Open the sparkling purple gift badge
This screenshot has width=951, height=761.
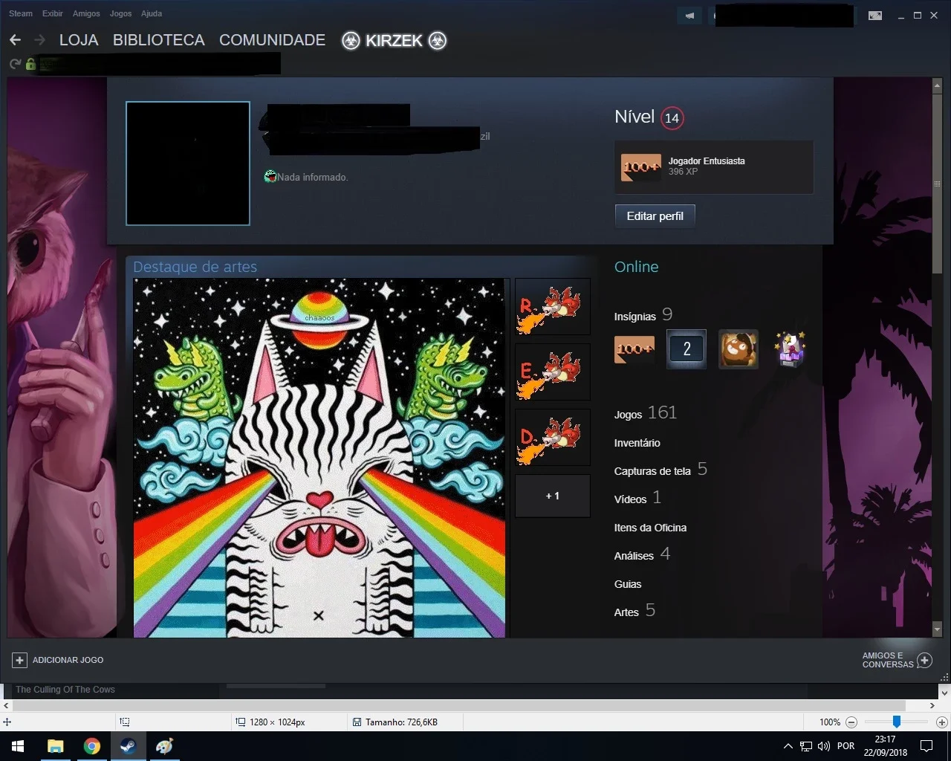pyautogui.click(x=791, y=349)
